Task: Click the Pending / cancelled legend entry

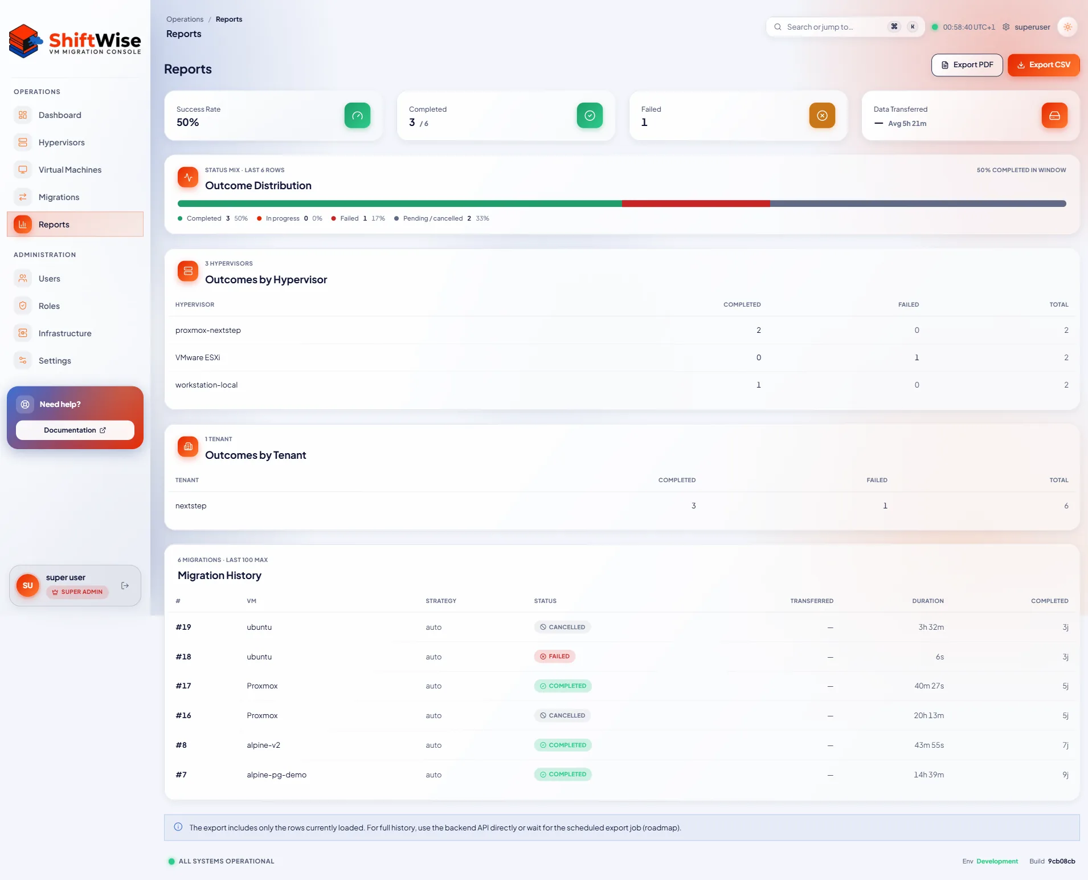Action: coord(441,218)
